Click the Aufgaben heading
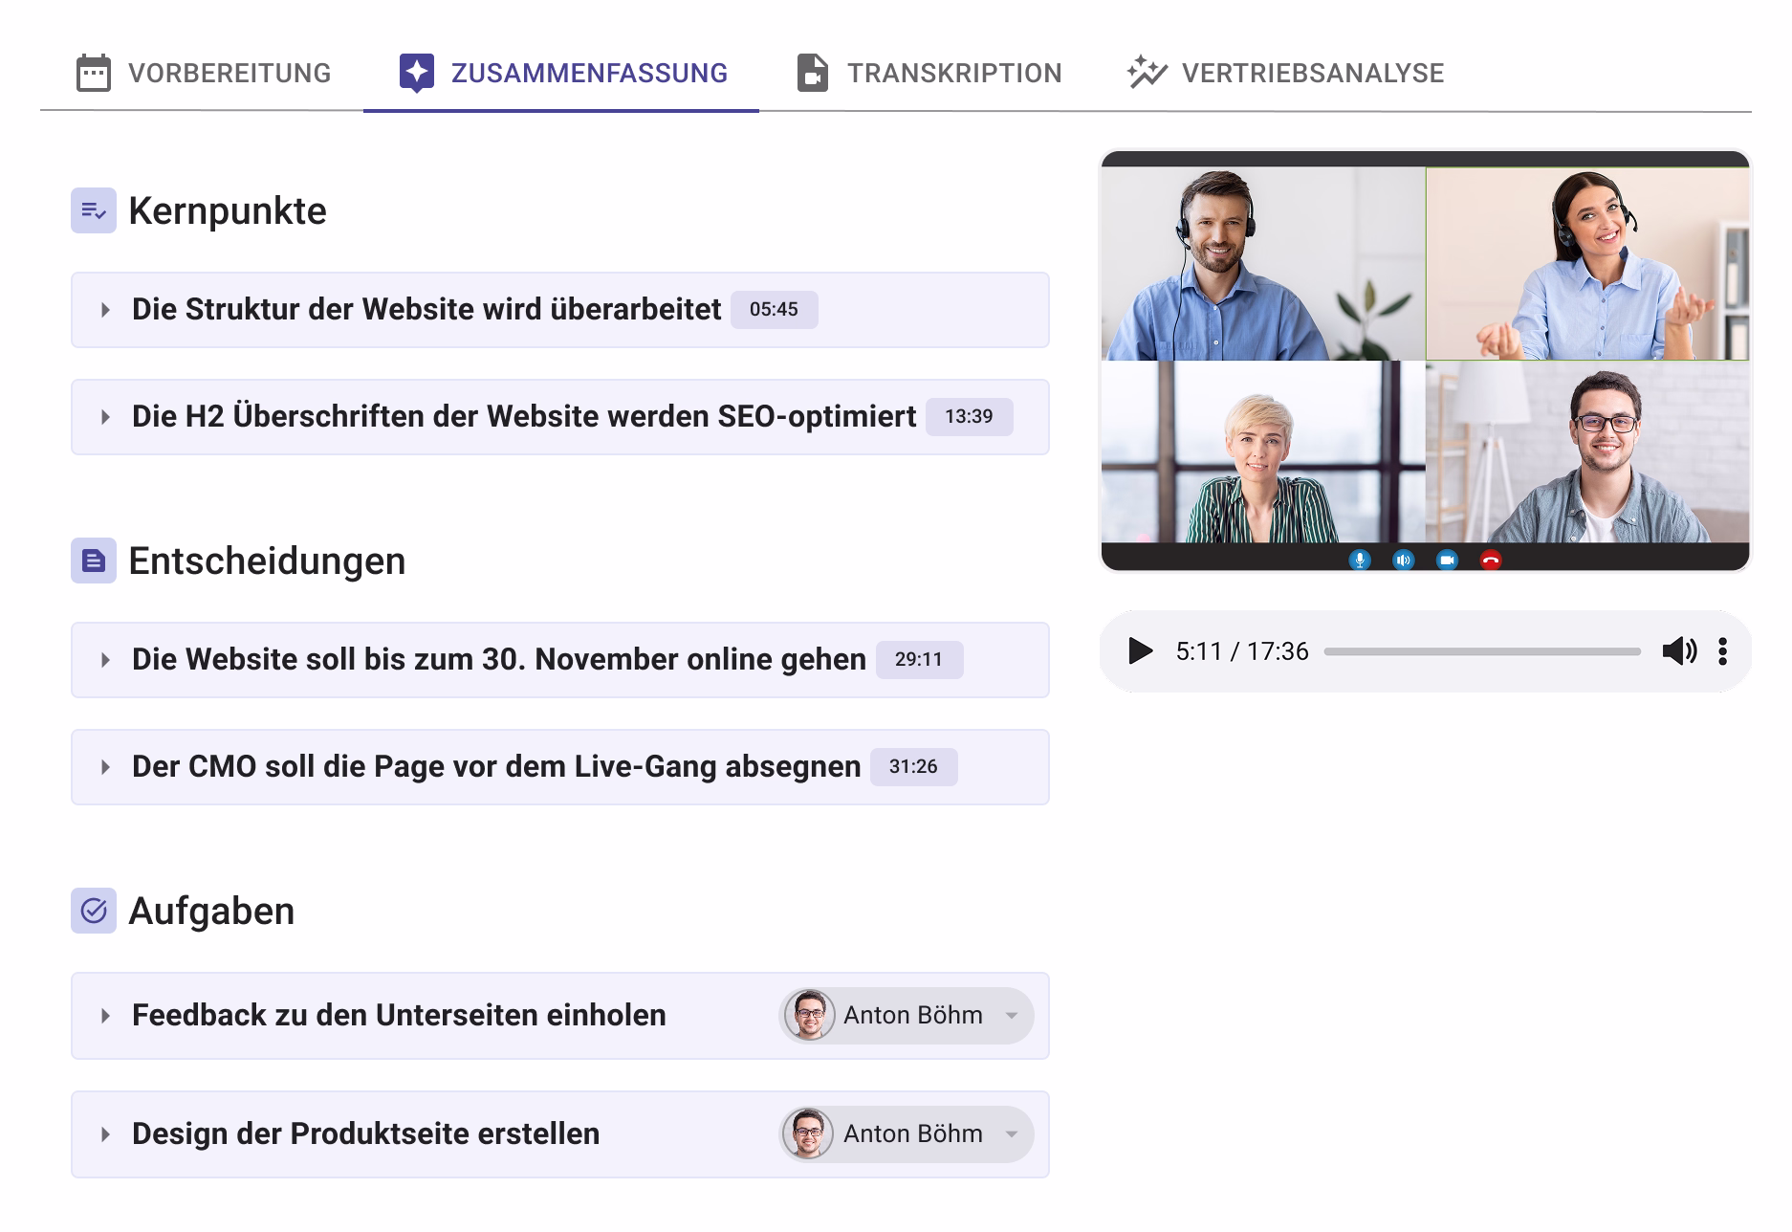This screenshot has height=1232, width=1792. pyautogui.click(x=211, y=911)
